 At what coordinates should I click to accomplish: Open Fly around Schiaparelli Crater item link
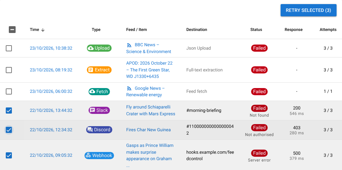pos(151,111)
